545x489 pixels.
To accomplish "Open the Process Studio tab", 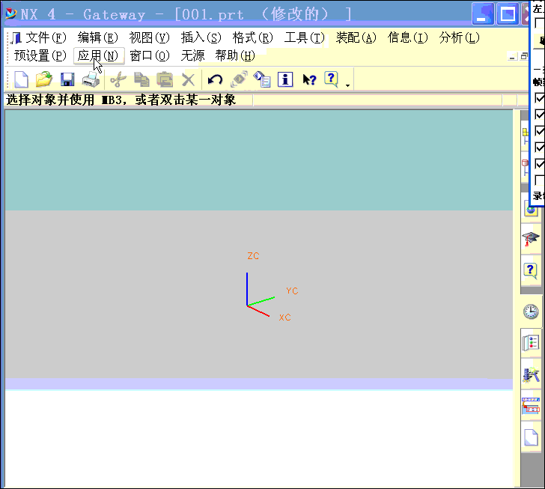I will click(531, 375).
